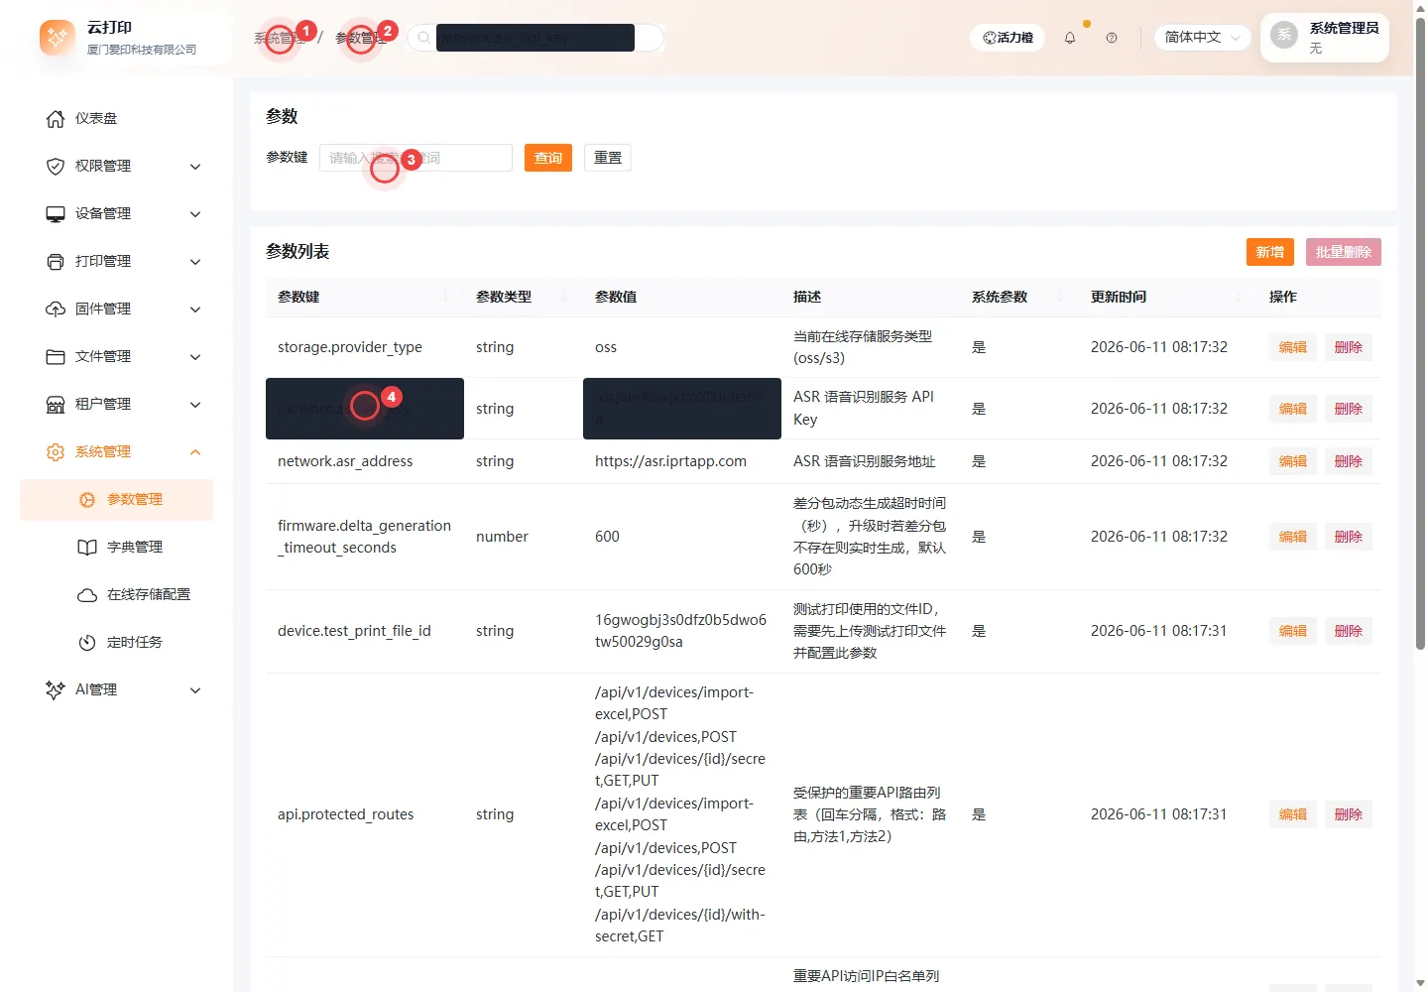The width and height of the screenshot is (1428, 992).
Task: Sort table by 参数键 column arrow
Action: coord(445,297)
